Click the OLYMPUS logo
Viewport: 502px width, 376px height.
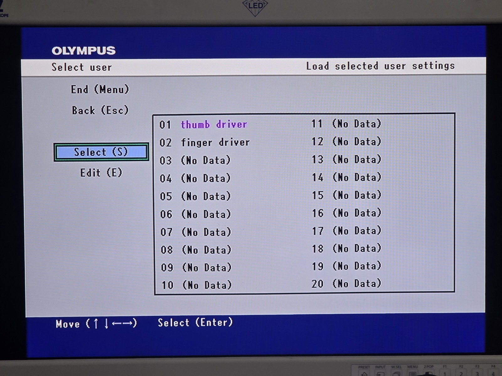pos(83,50)
